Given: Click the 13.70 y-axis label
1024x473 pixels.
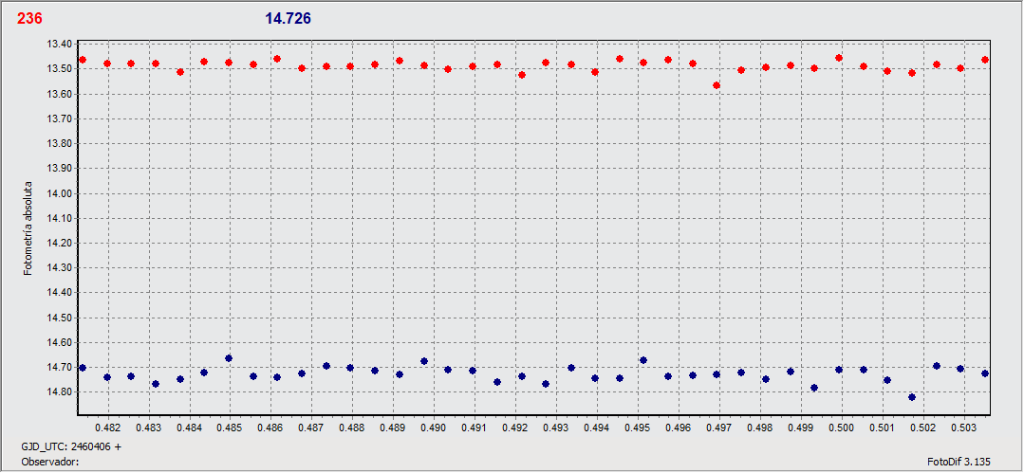Looking at the screenshot, I should coord(60,118).
